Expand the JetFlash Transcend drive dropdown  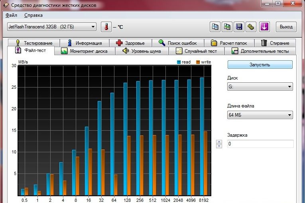pyautogui.click(x=51, y=27)
